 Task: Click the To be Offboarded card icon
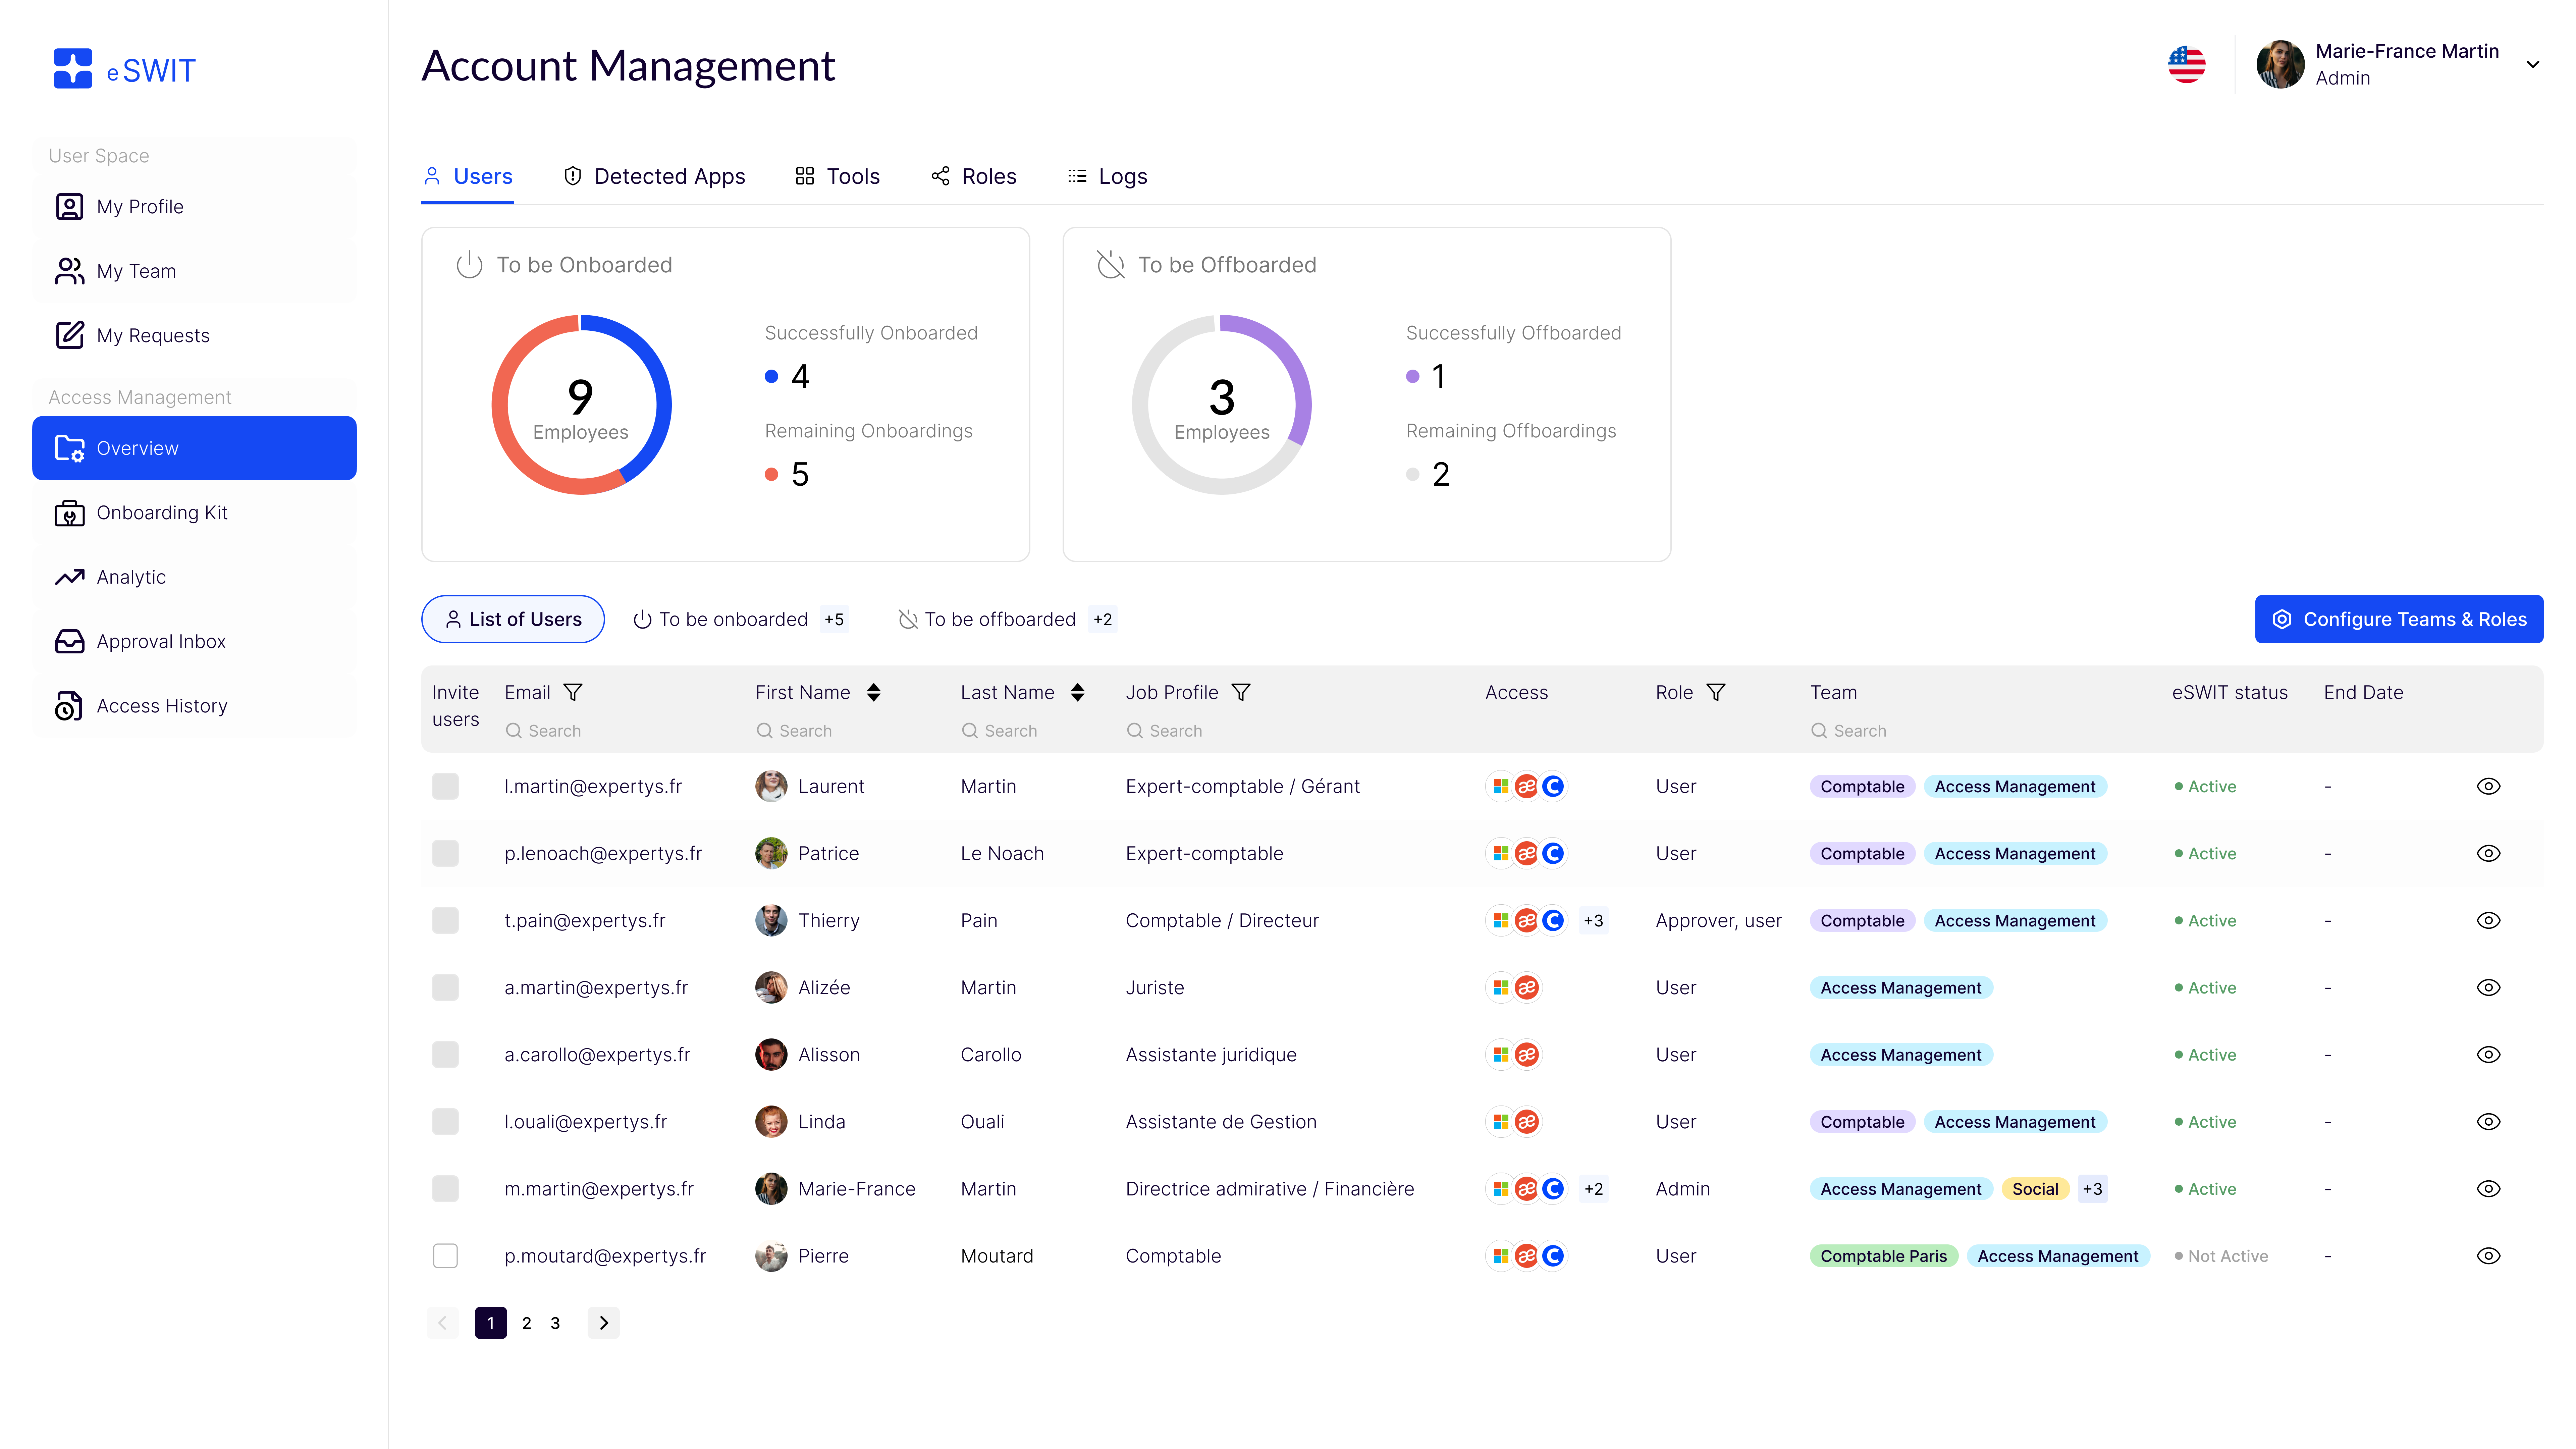pyautogui.click(x=1111, y=265)
